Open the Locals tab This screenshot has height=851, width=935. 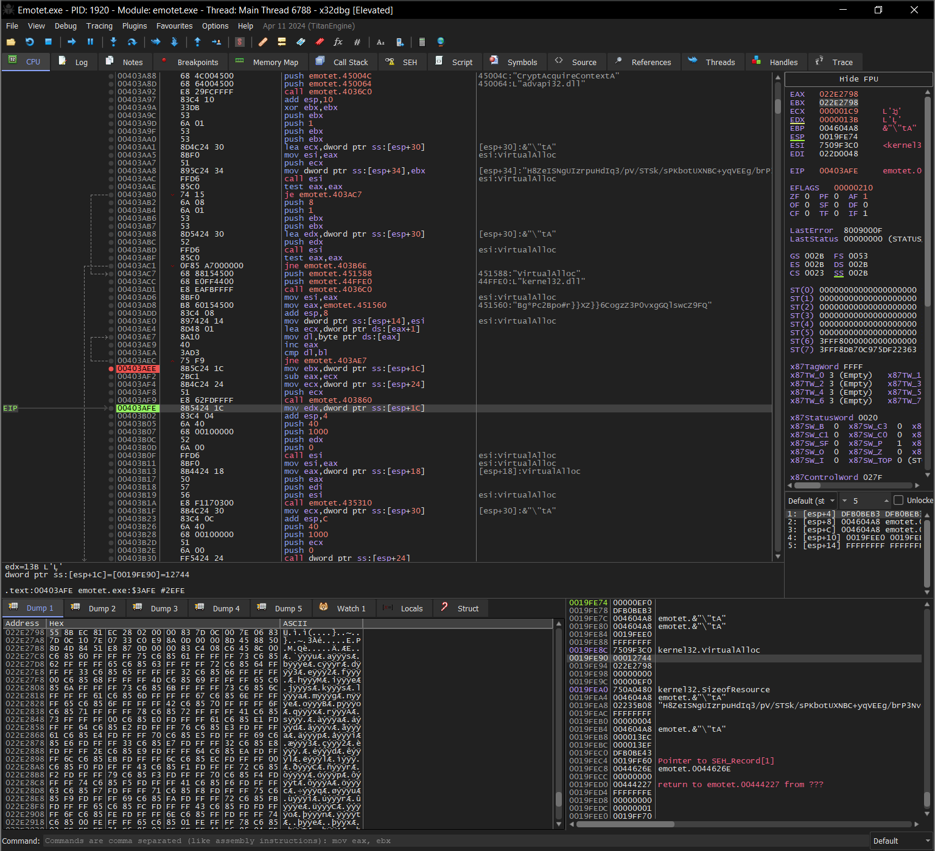pyautogui.click(x=403, y=608)
